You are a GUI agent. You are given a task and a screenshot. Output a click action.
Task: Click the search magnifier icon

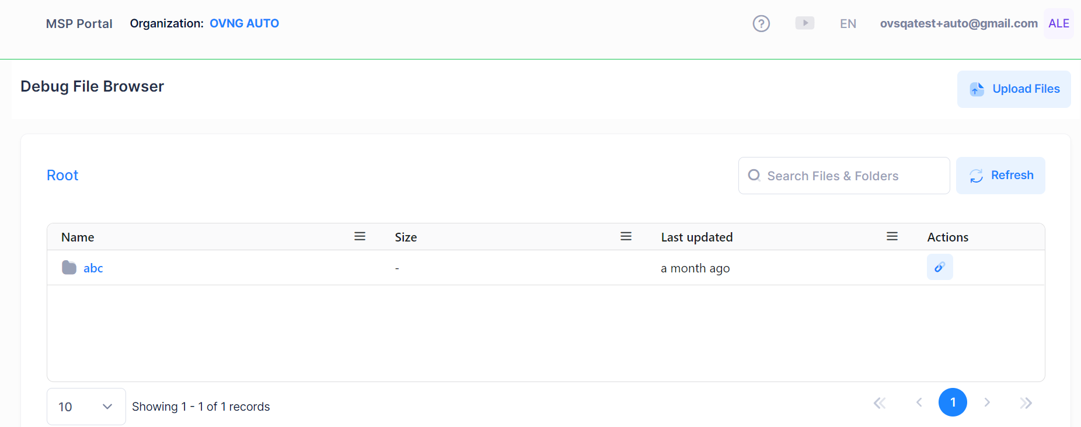(x=754, y=176)
